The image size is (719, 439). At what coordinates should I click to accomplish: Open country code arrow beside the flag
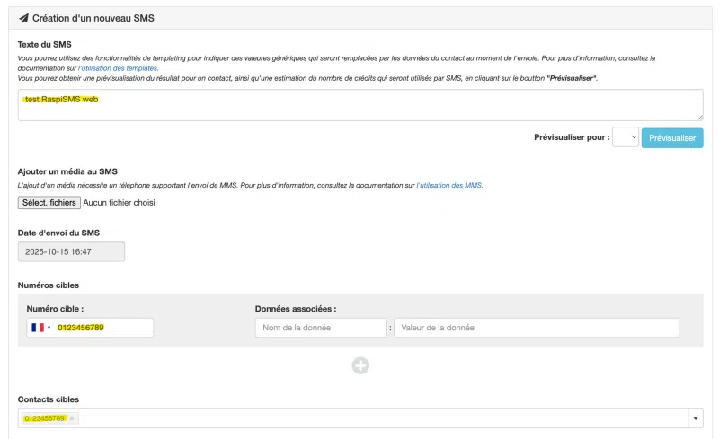pyautogui.click(x=49, y=328)
